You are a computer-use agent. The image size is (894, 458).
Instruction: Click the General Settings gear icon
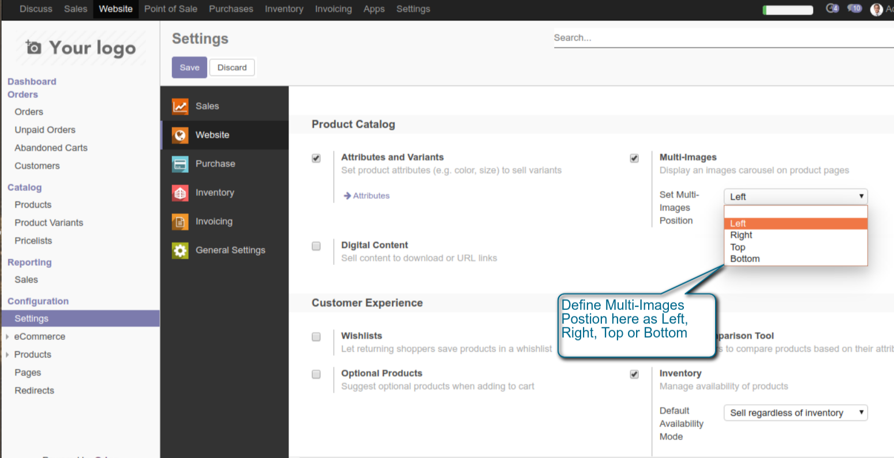point(180,250)
